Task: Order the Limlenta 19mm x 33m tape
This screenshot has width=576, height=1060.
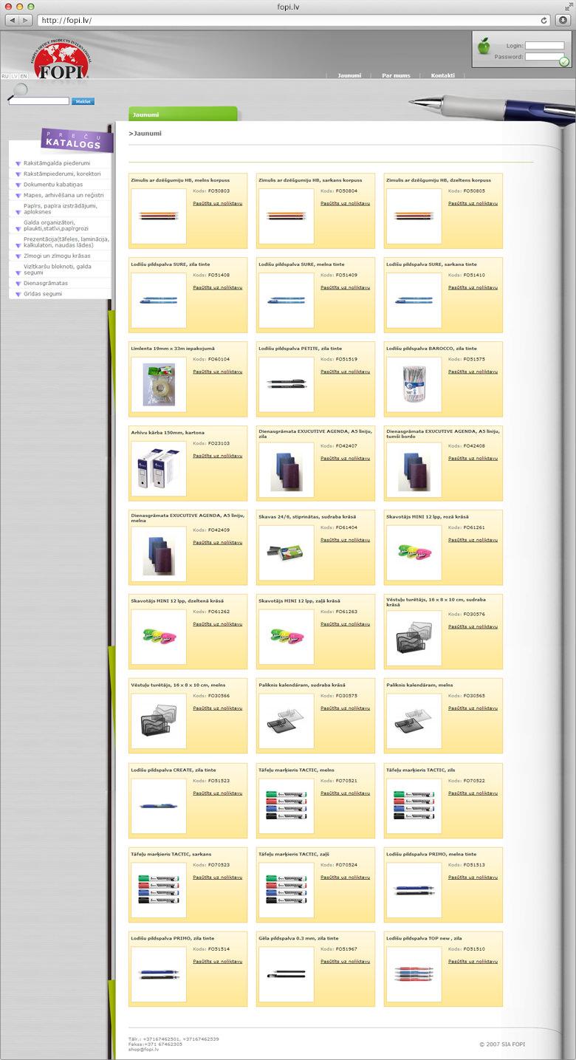Action: coord(217,372)
